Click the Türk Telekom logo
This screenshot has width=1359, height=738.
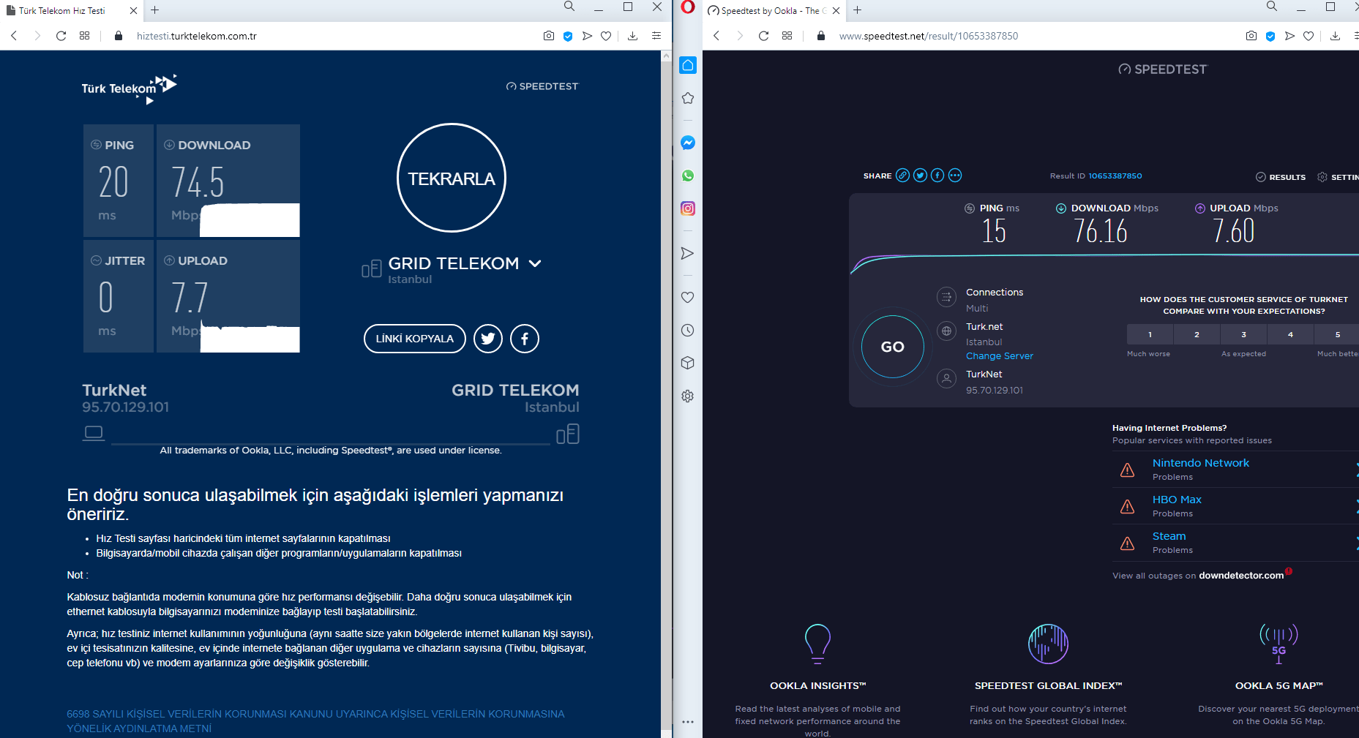point(129,89)
